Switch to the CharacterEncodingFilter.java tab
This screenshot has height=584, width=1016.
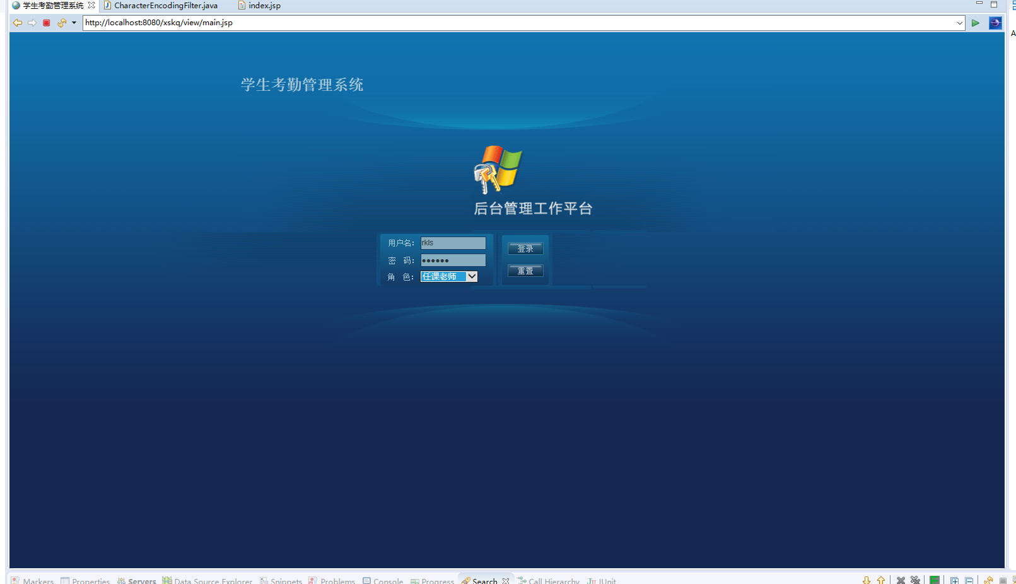click(161, 5)
